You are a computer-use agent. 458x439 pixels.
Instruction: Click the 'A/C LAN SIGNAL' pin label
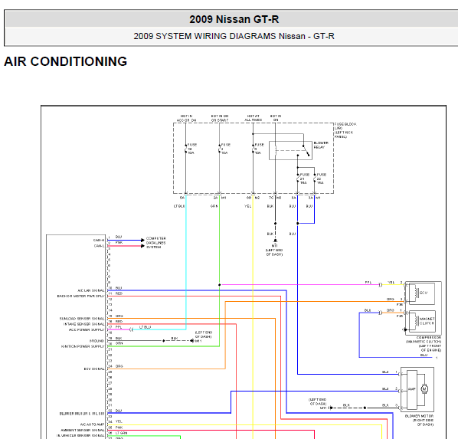(91, 290)
